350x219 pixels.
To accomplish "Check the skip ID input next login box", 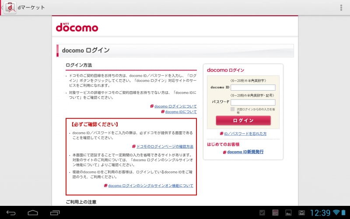I will pos(233,109).
